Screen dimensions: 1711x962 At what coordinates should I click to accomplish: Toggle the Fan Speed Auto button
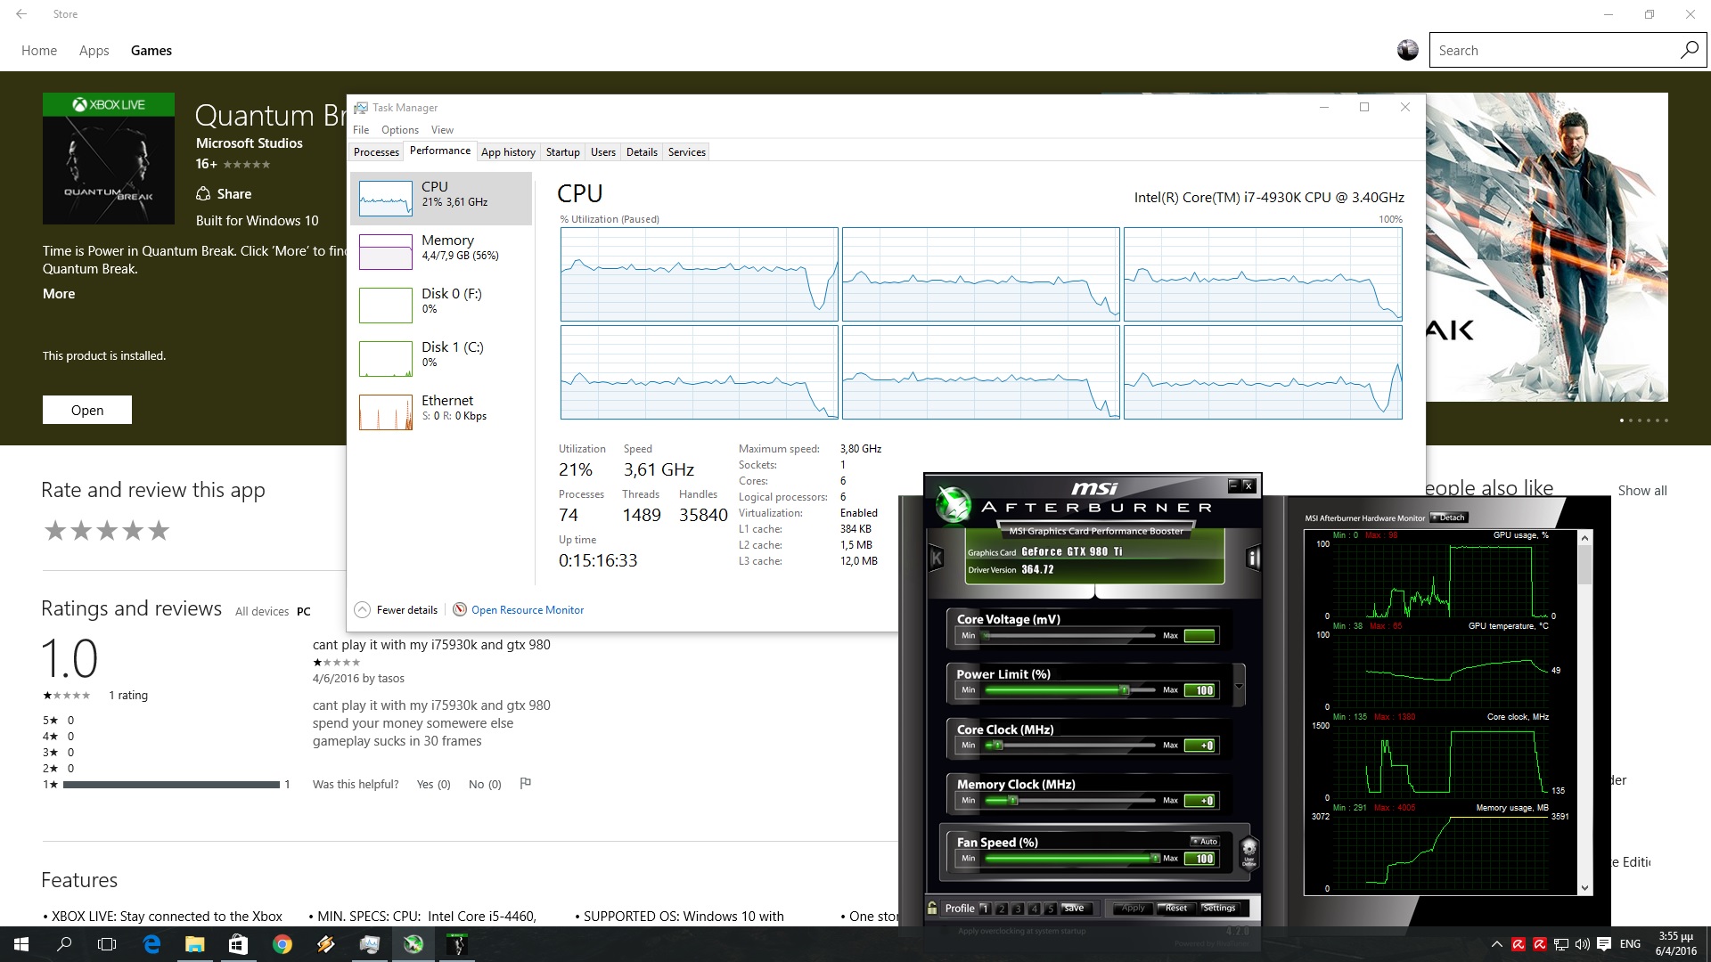click(x=1205, y=841)
